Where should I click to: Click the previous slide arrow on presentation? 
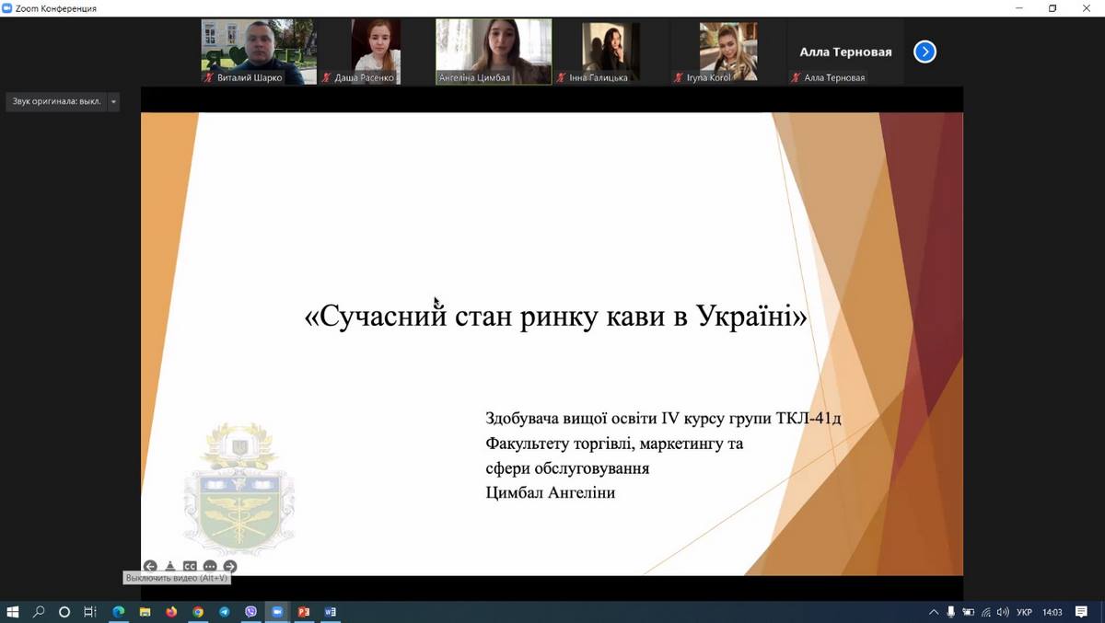tap(150, 567)
